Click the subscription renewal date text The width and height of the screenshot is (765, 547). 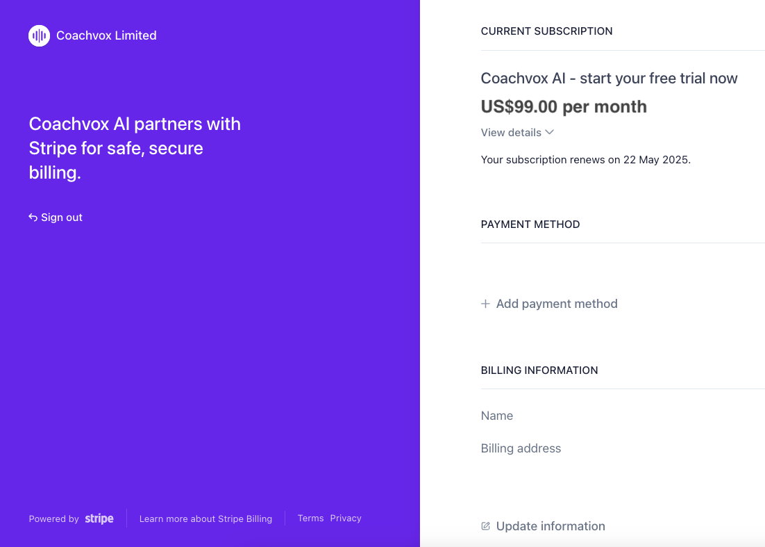[x=585, y=160]
